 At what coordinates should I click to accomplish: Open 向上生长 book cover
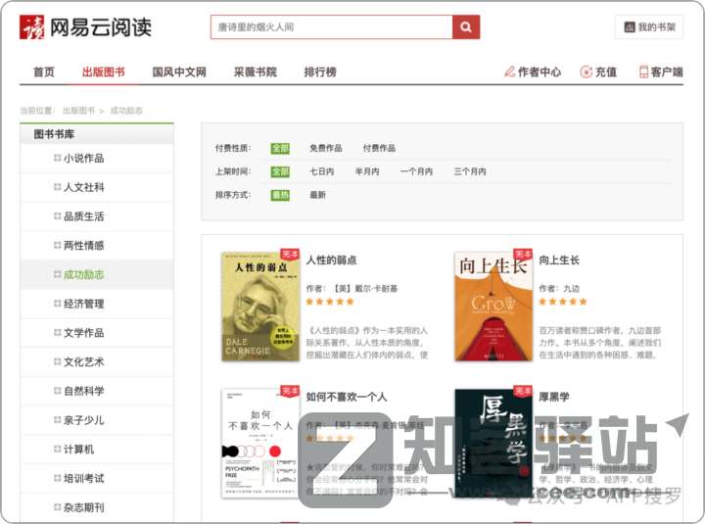493,307
